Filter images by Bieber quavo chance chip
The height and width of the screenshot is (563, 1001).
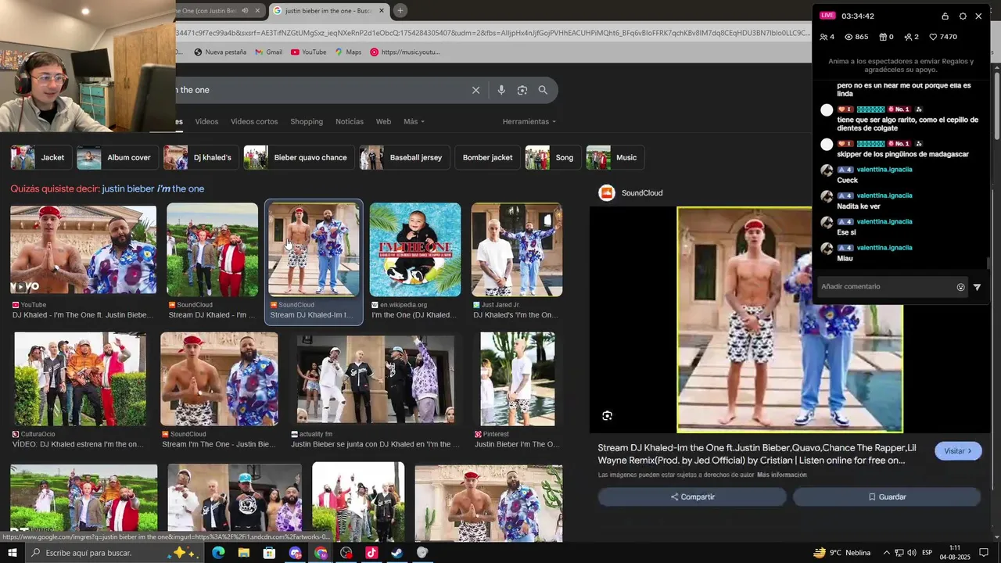[x=299, y=157]
